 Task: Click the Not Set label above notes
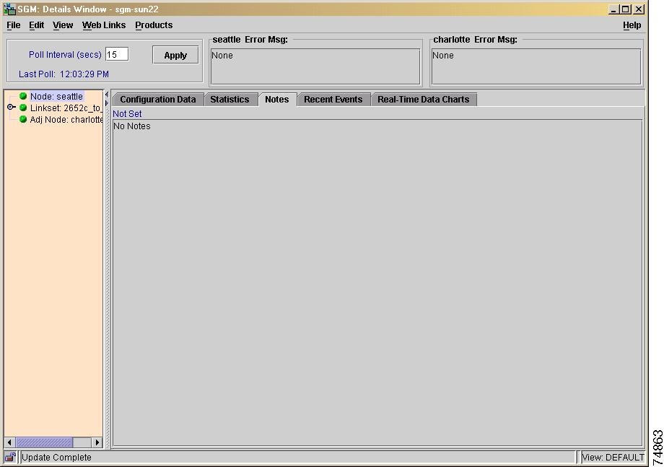click(x=127, y=114)
